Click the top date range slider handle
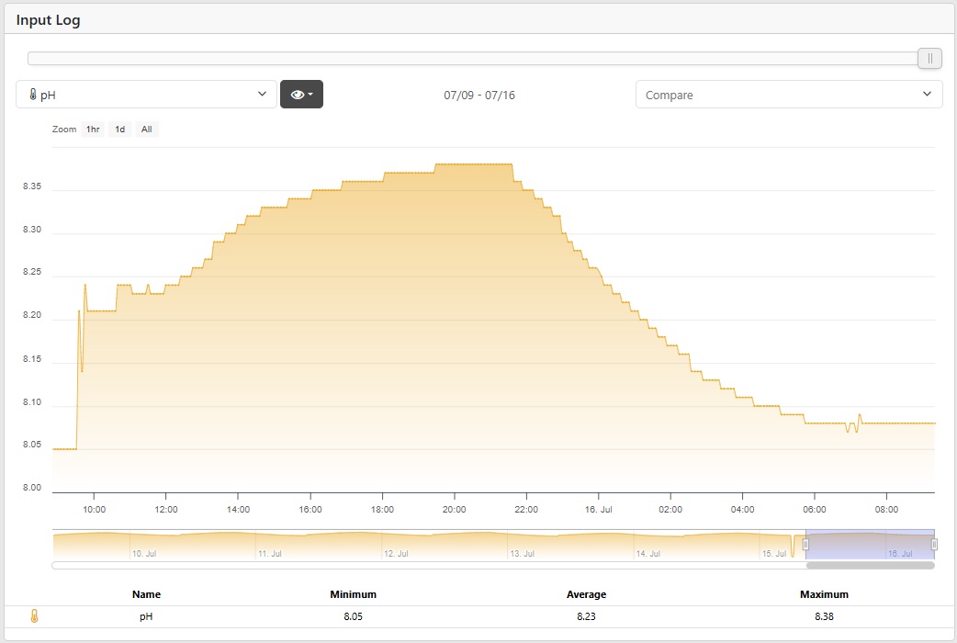This screenshot has width=957, height=643. [x=929, y=59]
